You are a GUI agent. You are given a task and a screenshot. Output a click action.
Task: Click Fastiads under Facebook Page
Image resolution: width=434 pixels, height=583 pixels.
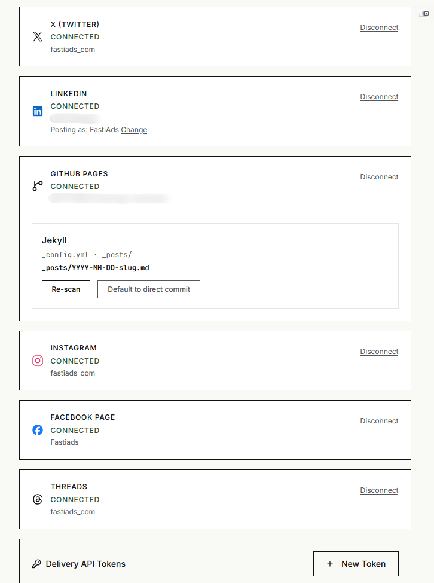[65, 442]
